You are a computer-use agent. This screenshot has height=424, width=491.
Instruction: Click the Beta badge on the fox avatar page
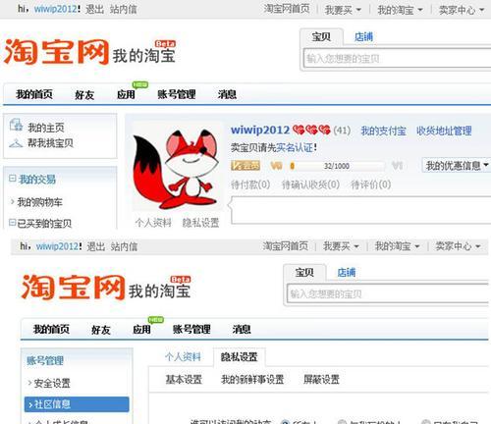[x=165, y=44]
